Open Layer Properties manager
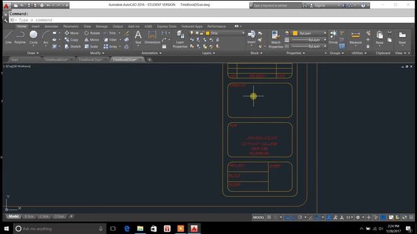 180,39
